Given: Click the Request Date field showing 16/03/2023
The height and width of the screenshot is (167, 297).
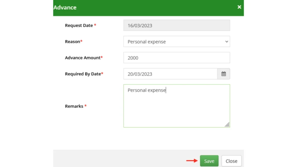Looking at the screenshot, I should (176, 26).
